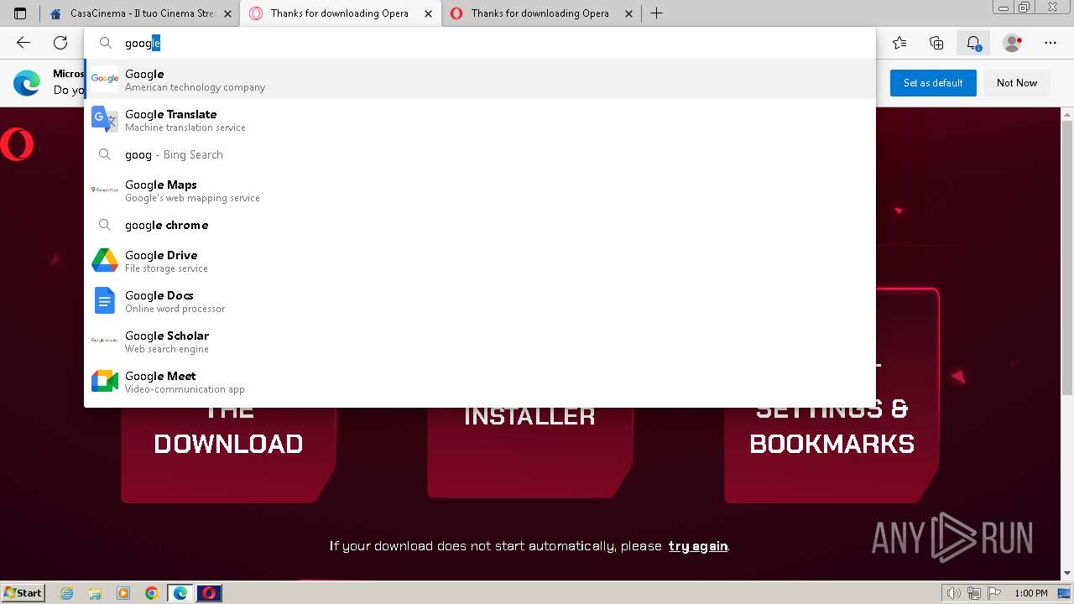Click the new tab plus button

pos(656,13)
